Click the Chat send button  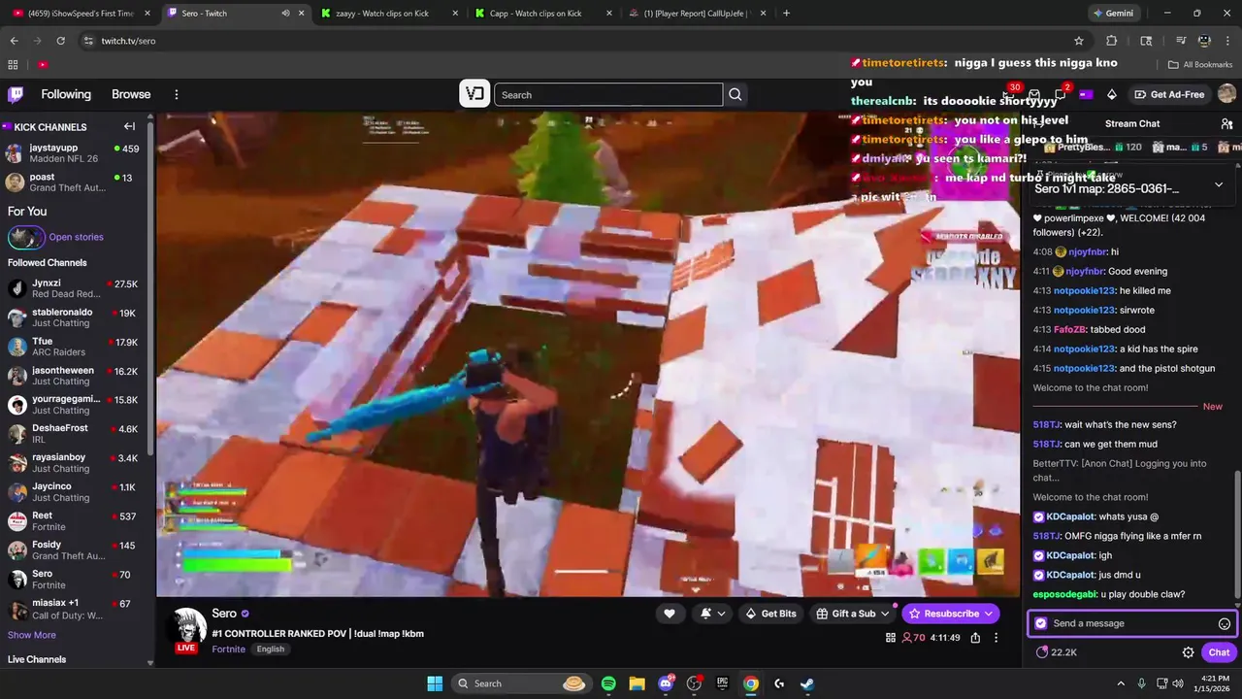[x=1219, y=652]
